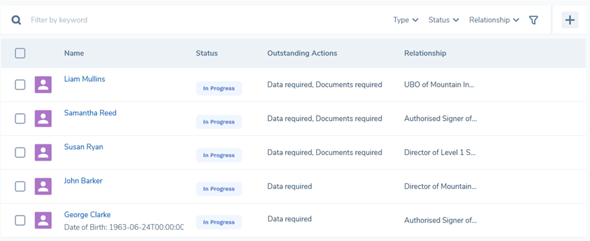Click Susan Ryan In Progress badge
The width and height of the screenshot is (590, 241).
(x=219, y=155)
